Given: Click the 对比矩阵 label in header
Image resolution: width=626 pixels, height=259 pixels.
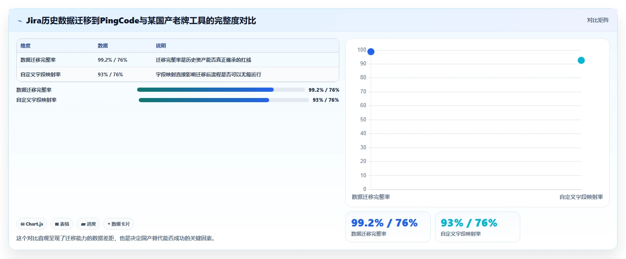Looking at the screenshot, I should [598, 20].
